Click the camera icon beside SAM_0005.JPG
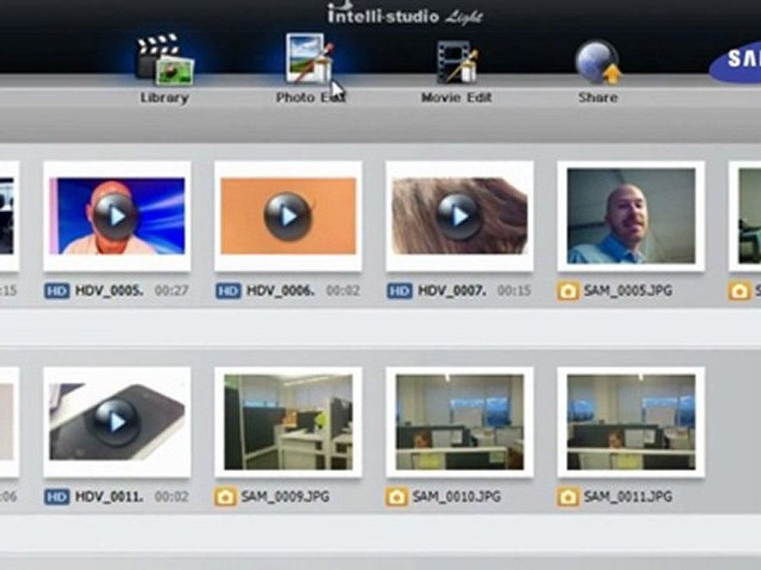Image resolution: width=761 pixels, height=570 pixels. (x=568, y=291)
